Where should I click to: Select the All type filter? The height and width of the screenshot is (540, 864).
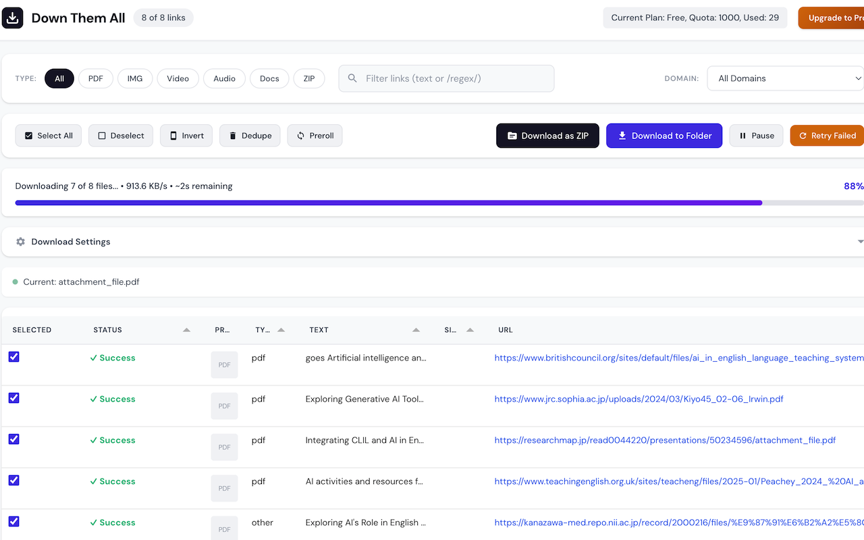pyautogui.click(x=59, y=78)
